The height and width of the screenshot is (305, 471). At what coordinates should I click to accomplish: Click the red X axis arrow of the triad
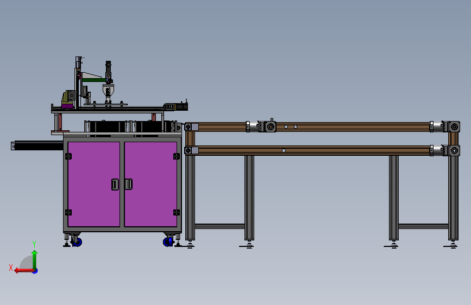pyautogui.click(x=24, y=271)
